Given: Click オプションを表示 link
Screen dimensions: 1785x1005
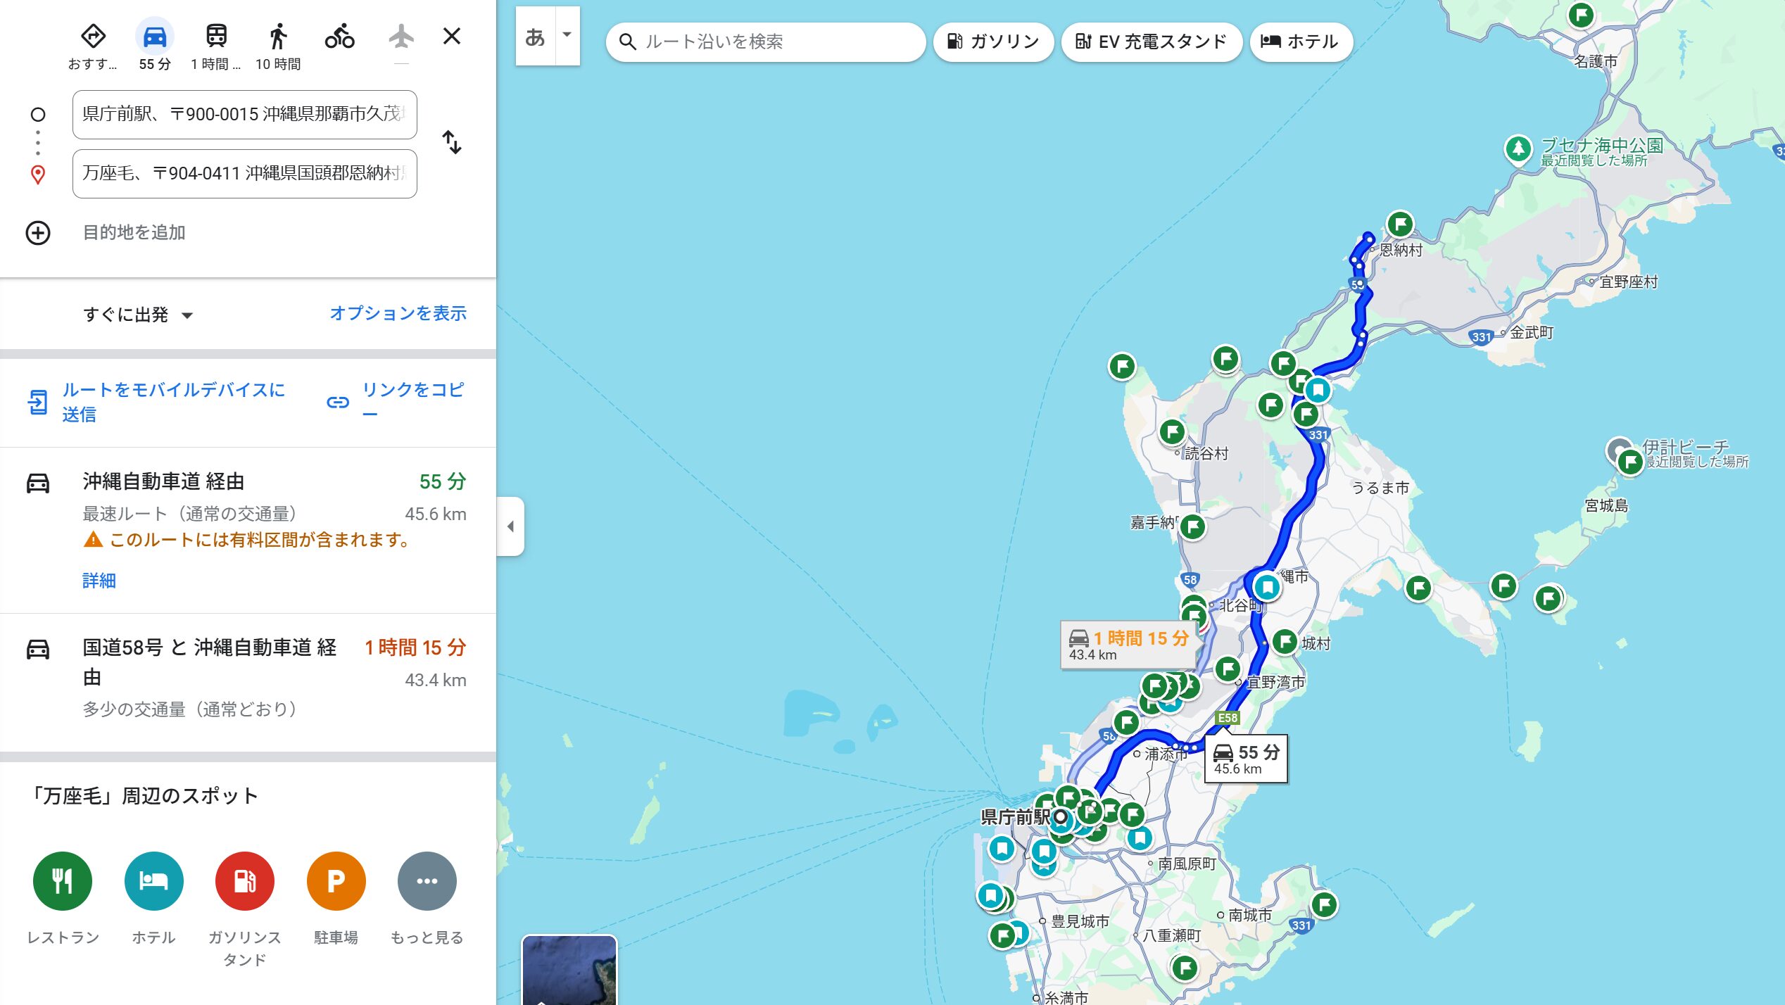Looking at the screenshot, I should point(398,313).
